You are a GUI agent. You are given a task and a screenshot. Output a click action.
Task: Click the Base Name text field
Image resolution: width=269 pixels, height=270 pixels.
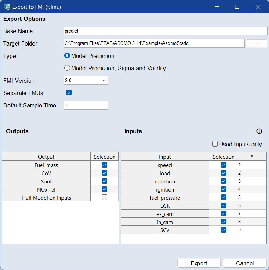coord(165,31)
